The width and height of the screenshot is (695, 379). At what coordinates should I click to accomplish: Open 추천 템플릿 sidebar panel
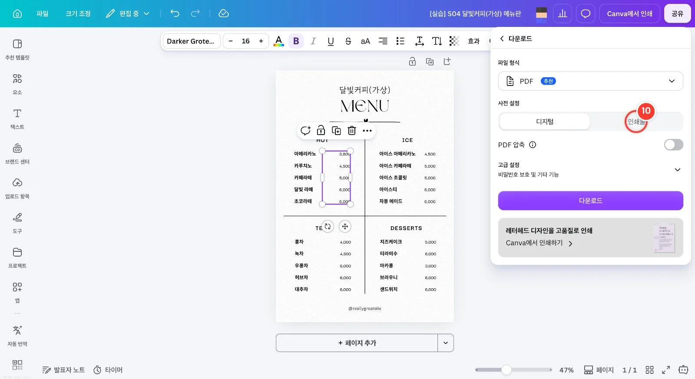(x=17, y=49)
